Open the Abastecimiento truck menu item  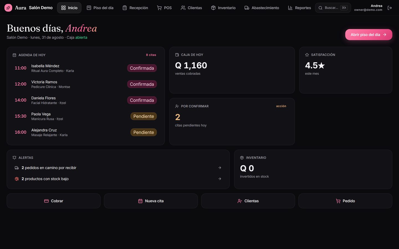(262, 8)
